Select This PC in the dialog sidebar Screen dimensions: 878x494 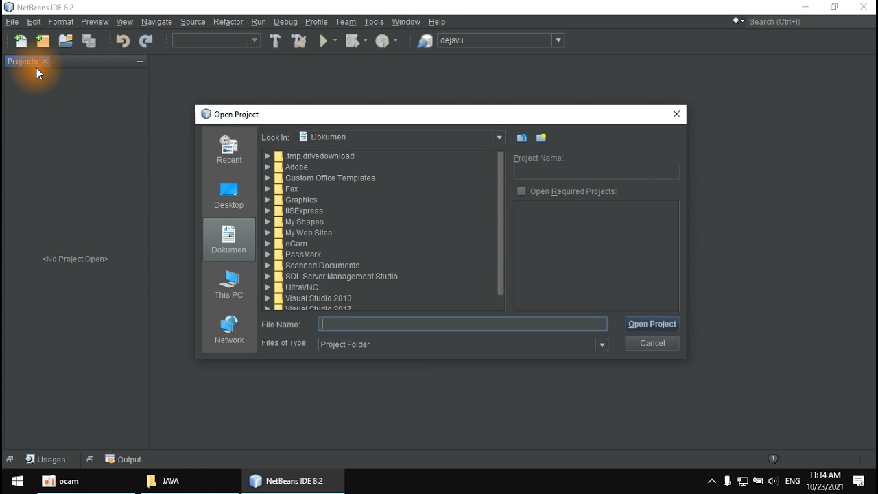click(229, 285)
